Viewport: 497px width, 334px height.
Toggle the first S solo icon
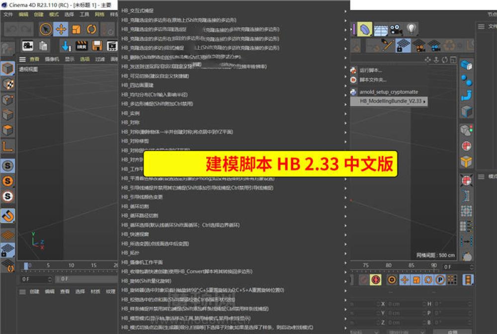[7, 166]
